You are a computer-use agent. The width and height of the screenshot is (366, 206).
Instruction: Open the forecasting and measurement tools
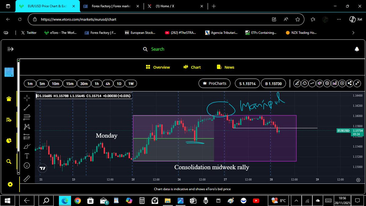click(x=27, y=136)
